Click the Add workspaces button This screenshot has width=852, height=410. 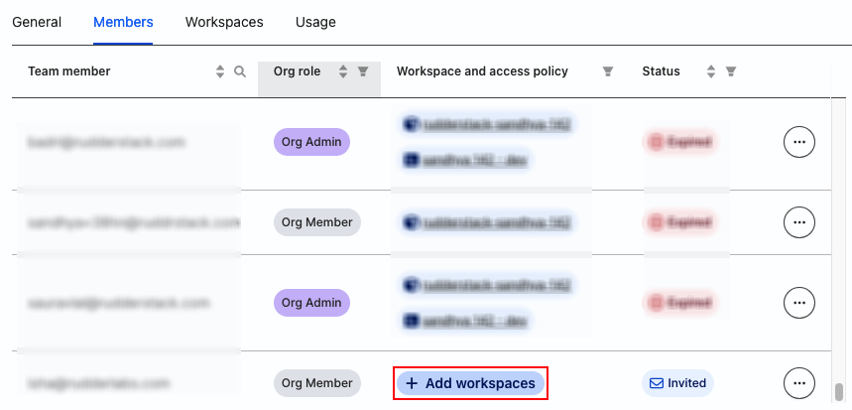(470, 383)
